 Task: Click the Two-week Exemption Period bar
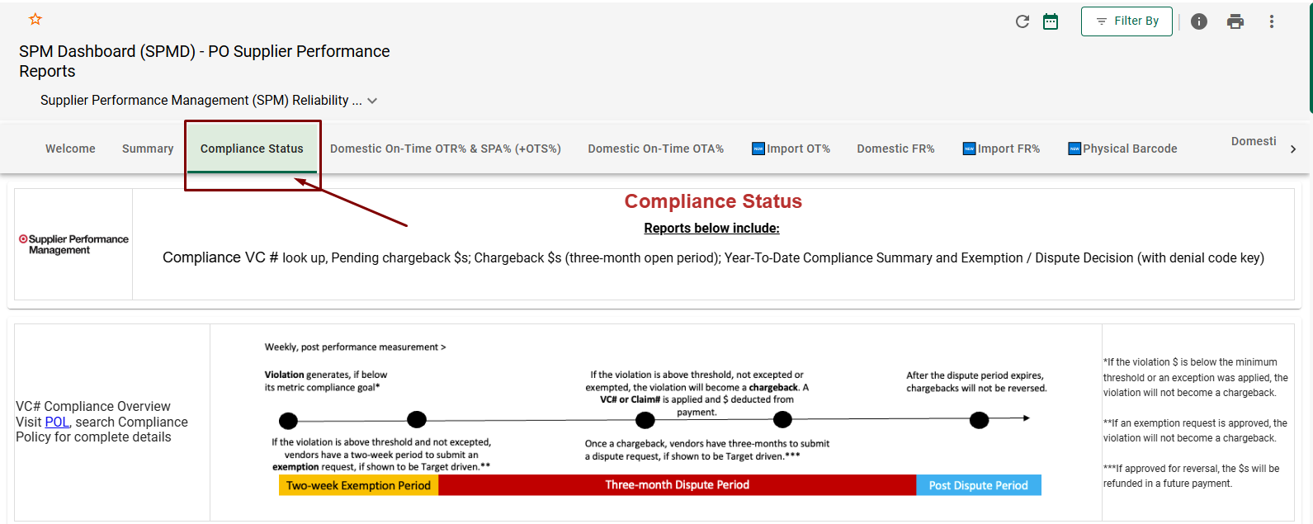pyautogui.click(x=359, y=485)
